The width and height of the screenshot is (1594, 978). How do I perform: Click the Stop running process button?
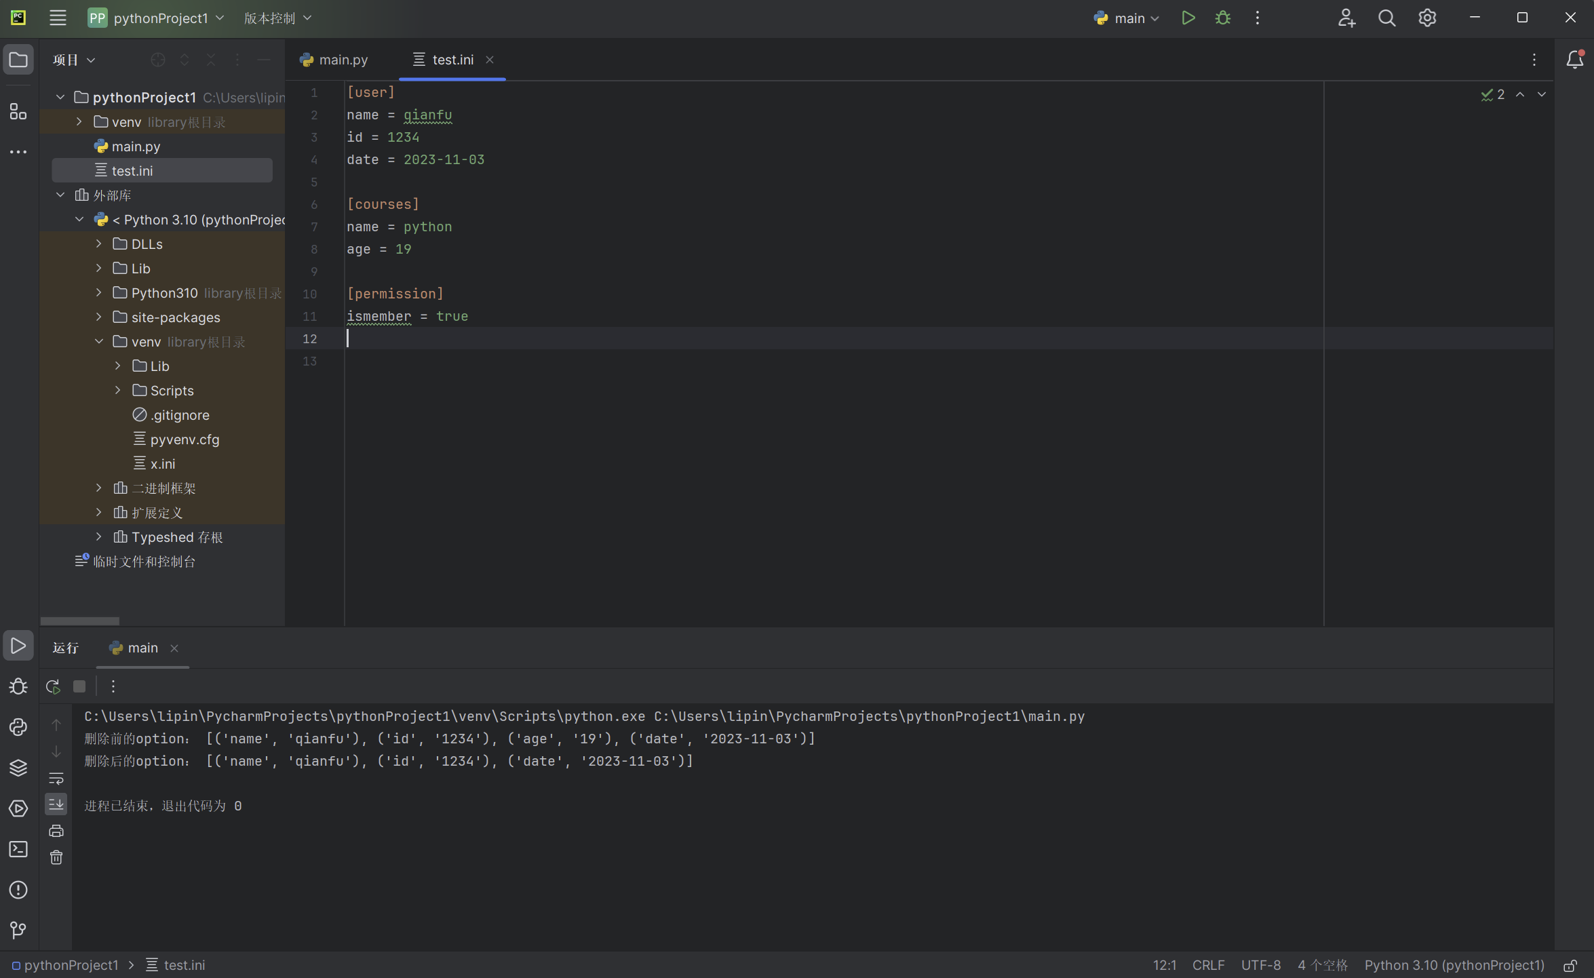coord(80,686)
